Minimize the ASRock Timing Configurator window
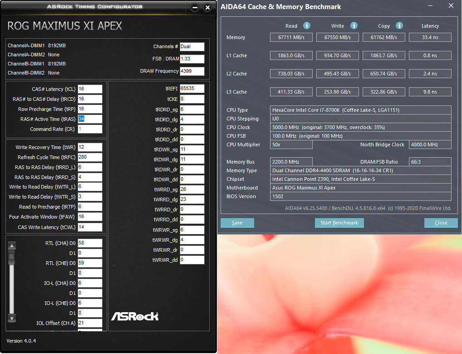Image resolution: width=462 pixels, height=354 pixels. coord(195,8)
